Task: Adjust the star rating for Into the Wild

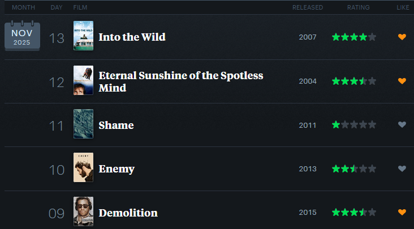Action: pyautogui.click(x=354, y=37)
